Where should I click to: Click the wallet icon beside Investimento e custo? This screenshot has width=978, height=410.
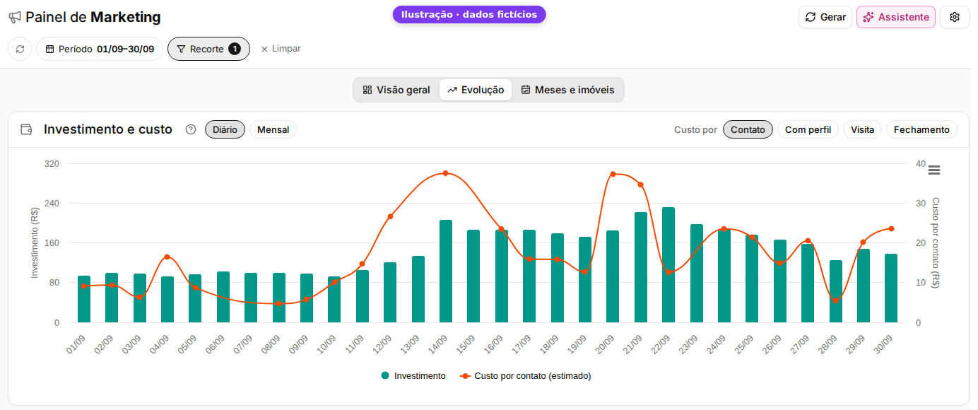click(26, 129)
